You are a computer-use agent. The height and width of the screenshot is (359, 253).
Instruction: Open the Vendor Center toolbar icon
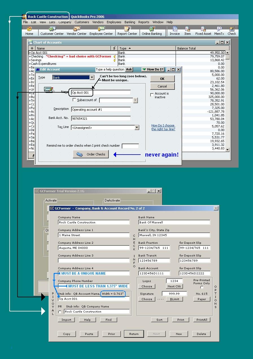(77, 31)
